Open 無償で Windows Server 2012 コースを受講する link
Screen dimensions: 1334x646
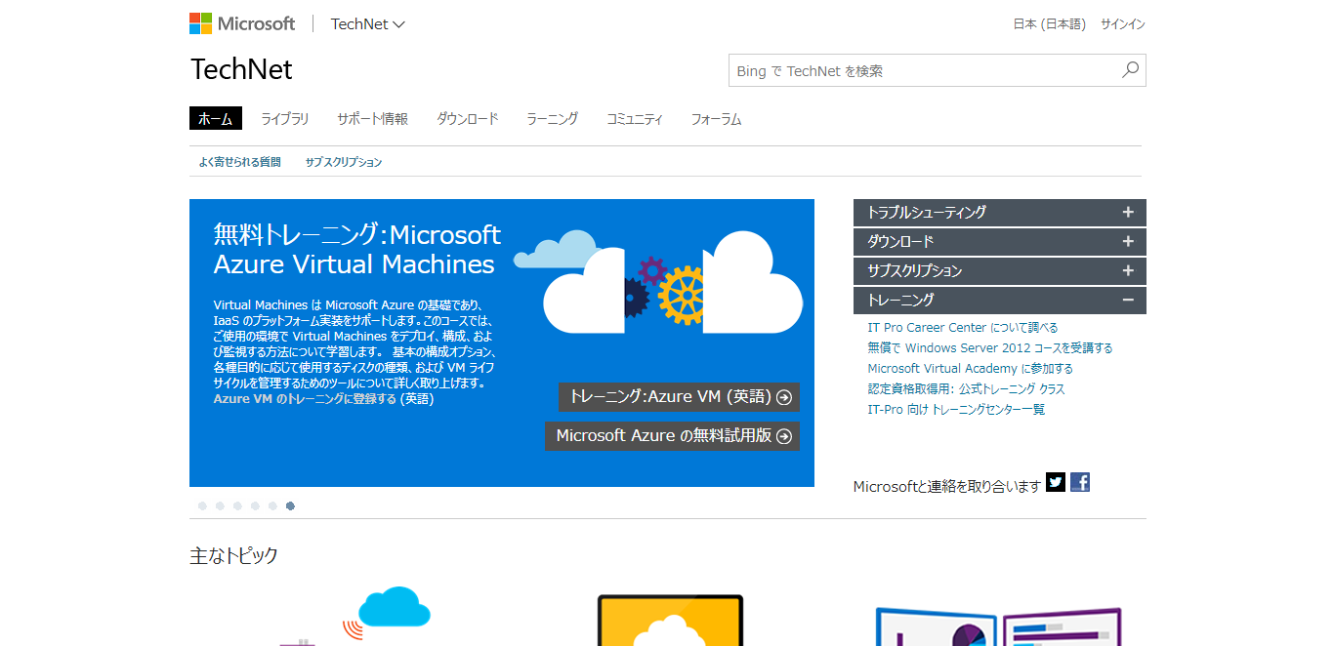coord(990,348)
